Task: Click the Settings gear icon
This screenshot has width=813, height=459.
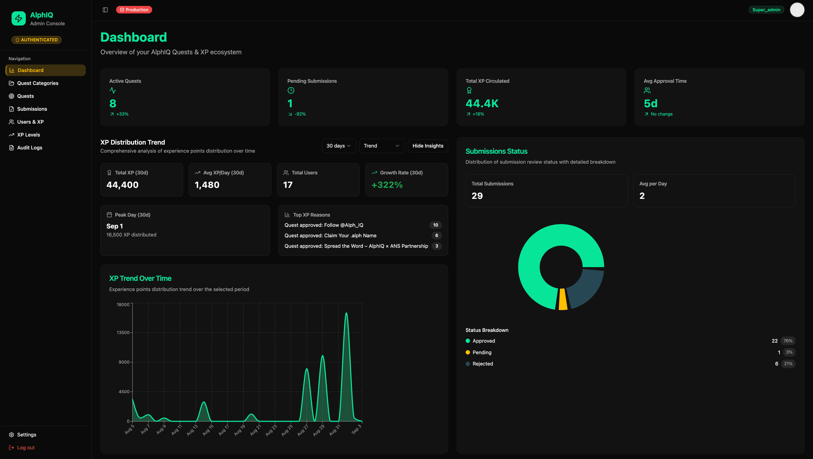Action: coord(11,435)
